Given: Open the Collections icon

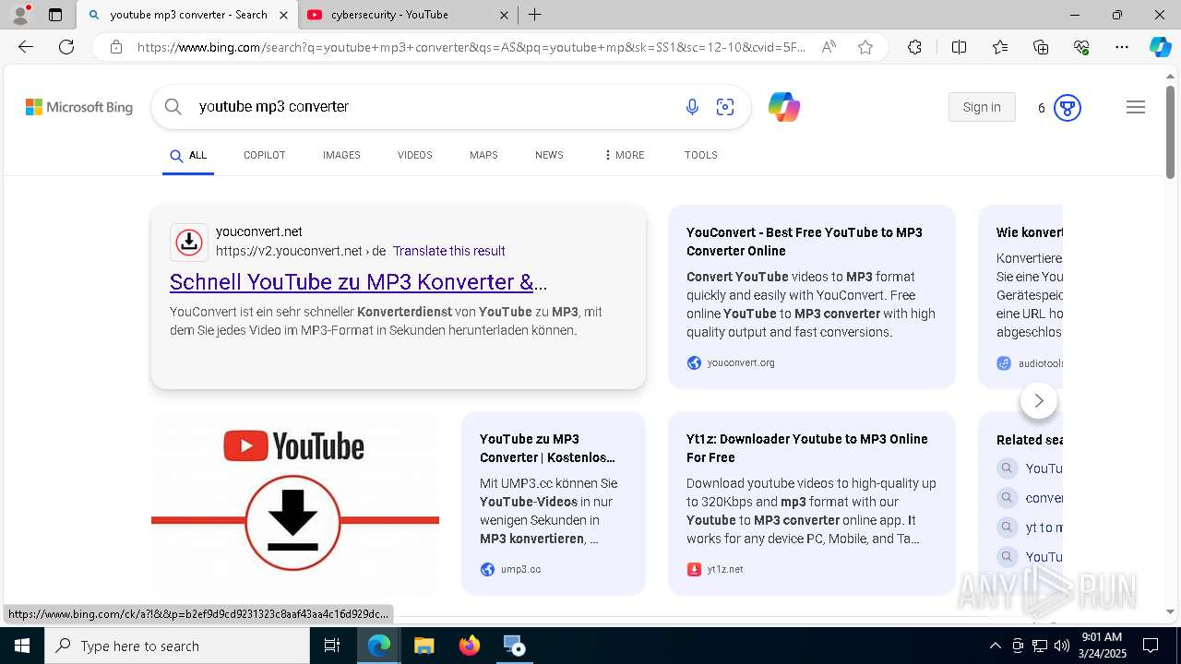Looking at the screenshot, I should pos(1041,47).
